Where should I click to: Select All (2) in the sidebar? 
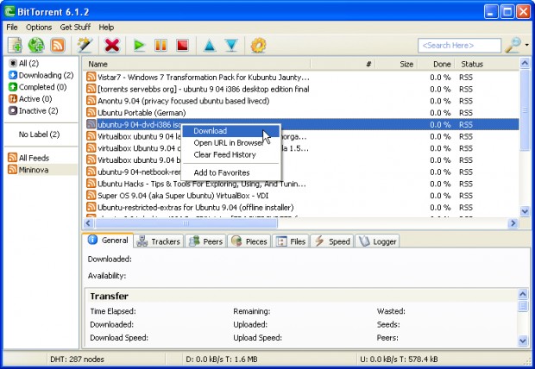pos(24,64)
